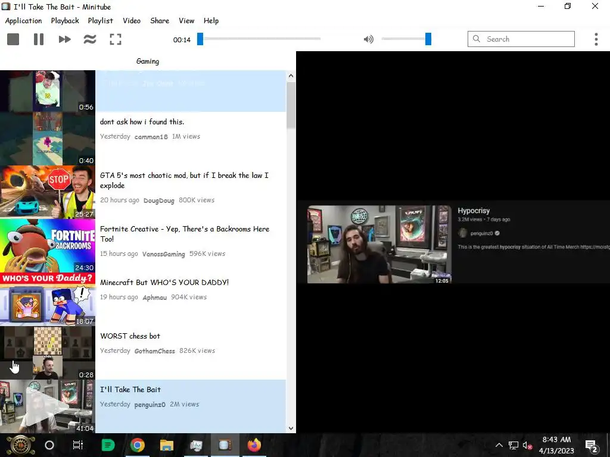Select the Who's Your Daddy thumbnail
610x457 pixels.
coord(48,299)
